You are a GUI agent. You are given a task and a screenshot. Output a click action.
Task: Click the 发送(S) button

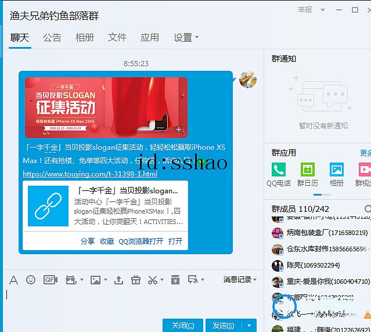[x=224, y=326]
